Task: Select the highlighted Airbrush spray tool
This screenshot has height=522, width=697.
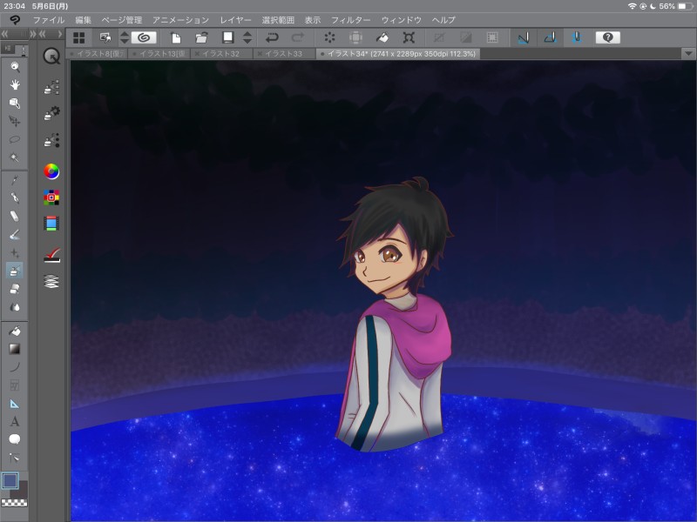Action: click(15, 271)
